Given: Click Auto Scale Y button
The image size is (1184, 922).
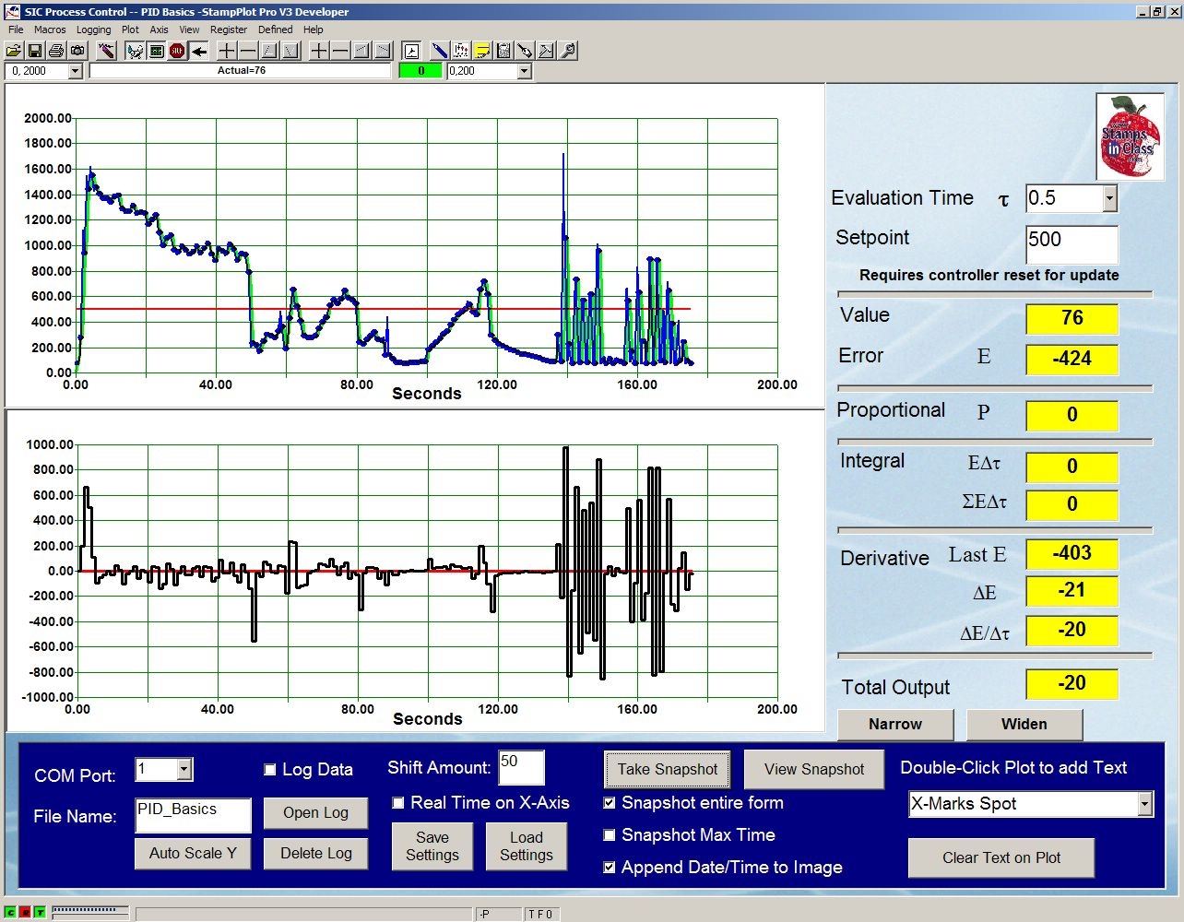Looking at the screenshot, I should [x=193, y=854].
